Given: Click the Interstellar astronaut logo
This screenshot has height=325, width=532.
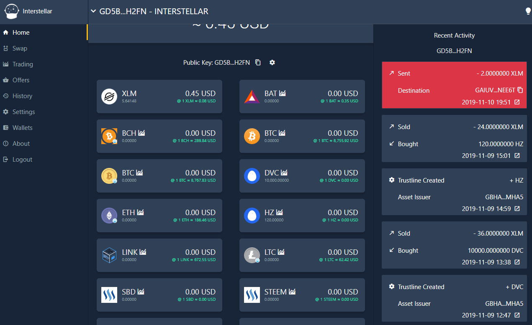Looking at the screenshot, I should (12, 11).
